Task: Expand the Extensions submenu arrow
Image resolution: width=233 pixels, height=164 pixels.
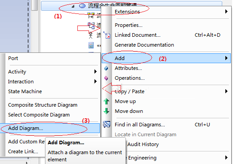Action: (226, 12)
